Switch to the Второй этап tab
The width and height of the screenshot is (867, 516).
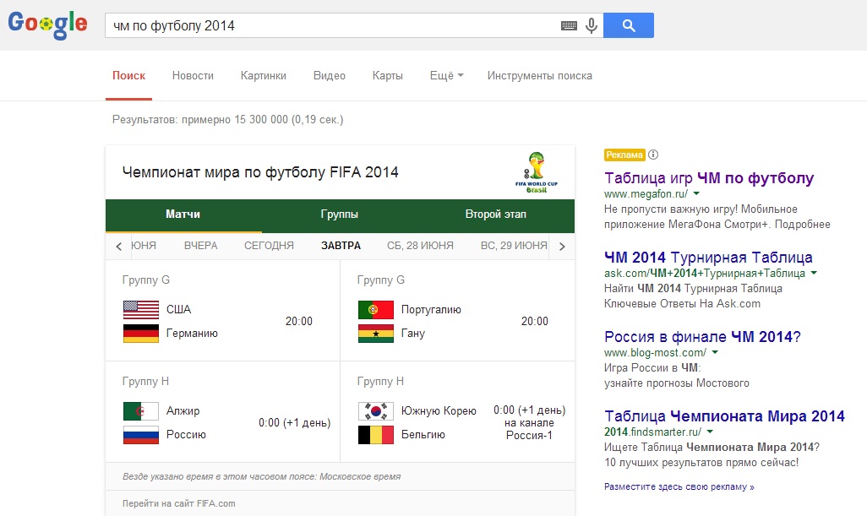point(495,215)
